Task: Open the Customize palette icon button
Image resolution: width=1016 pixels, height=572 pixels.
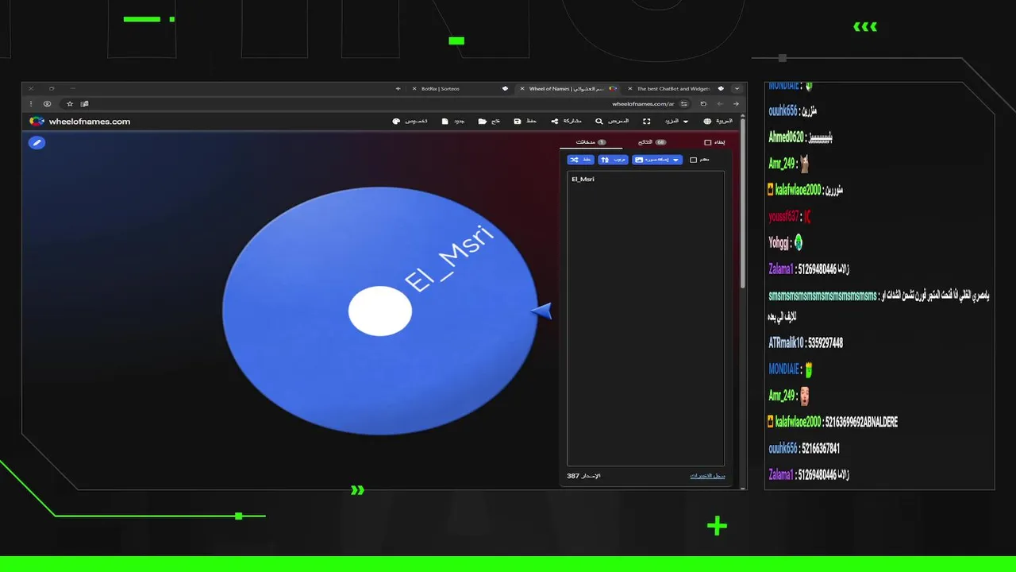Action: coord(396,122)
